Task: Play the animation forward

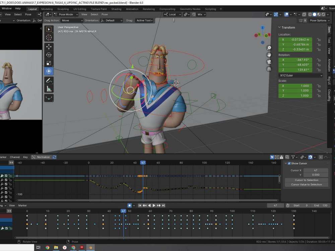Action: point(154,205)
